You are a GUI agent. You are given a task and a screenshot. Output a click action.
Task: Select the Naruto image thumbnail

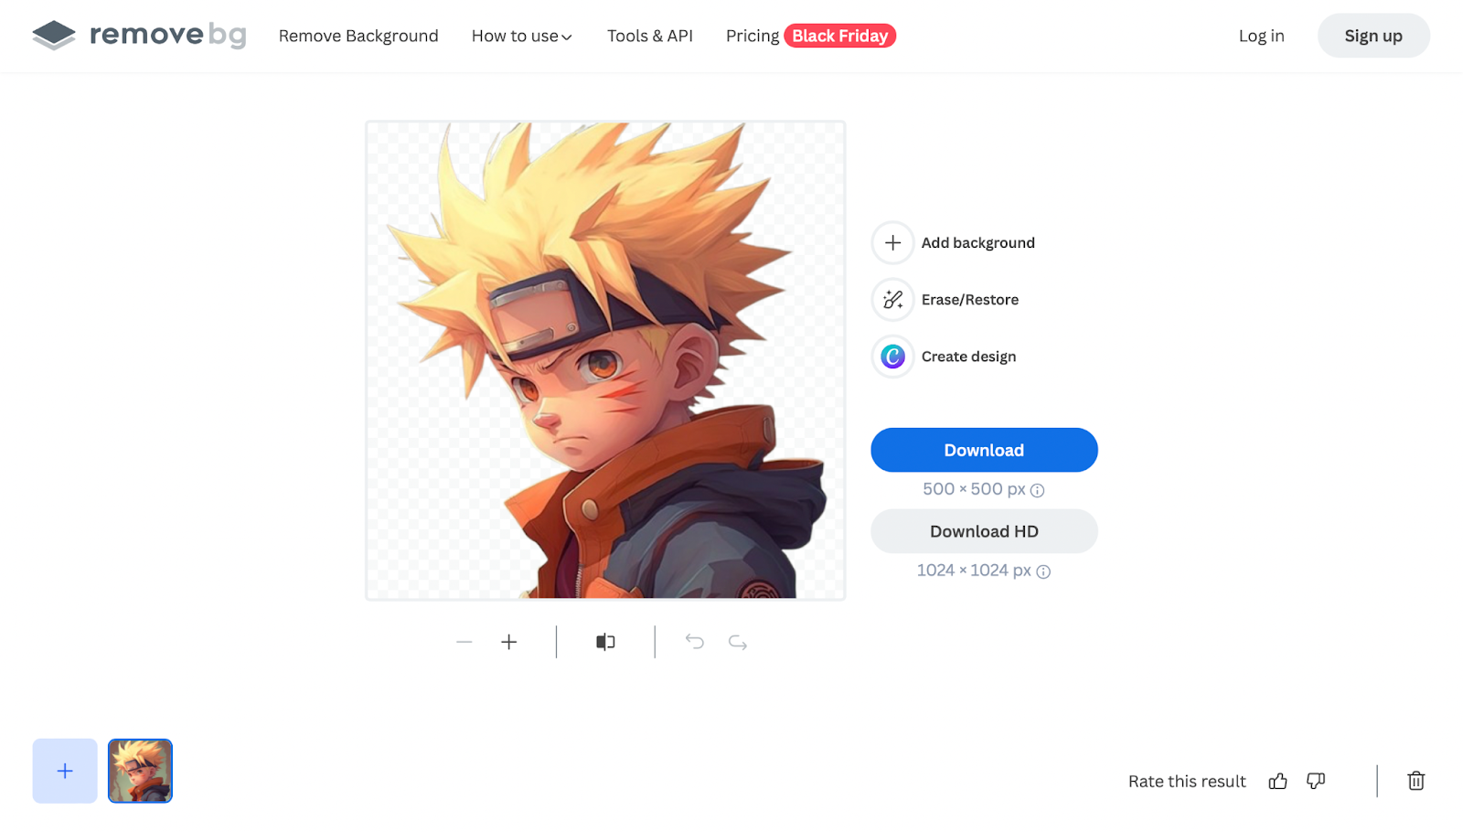click(140, 771)
